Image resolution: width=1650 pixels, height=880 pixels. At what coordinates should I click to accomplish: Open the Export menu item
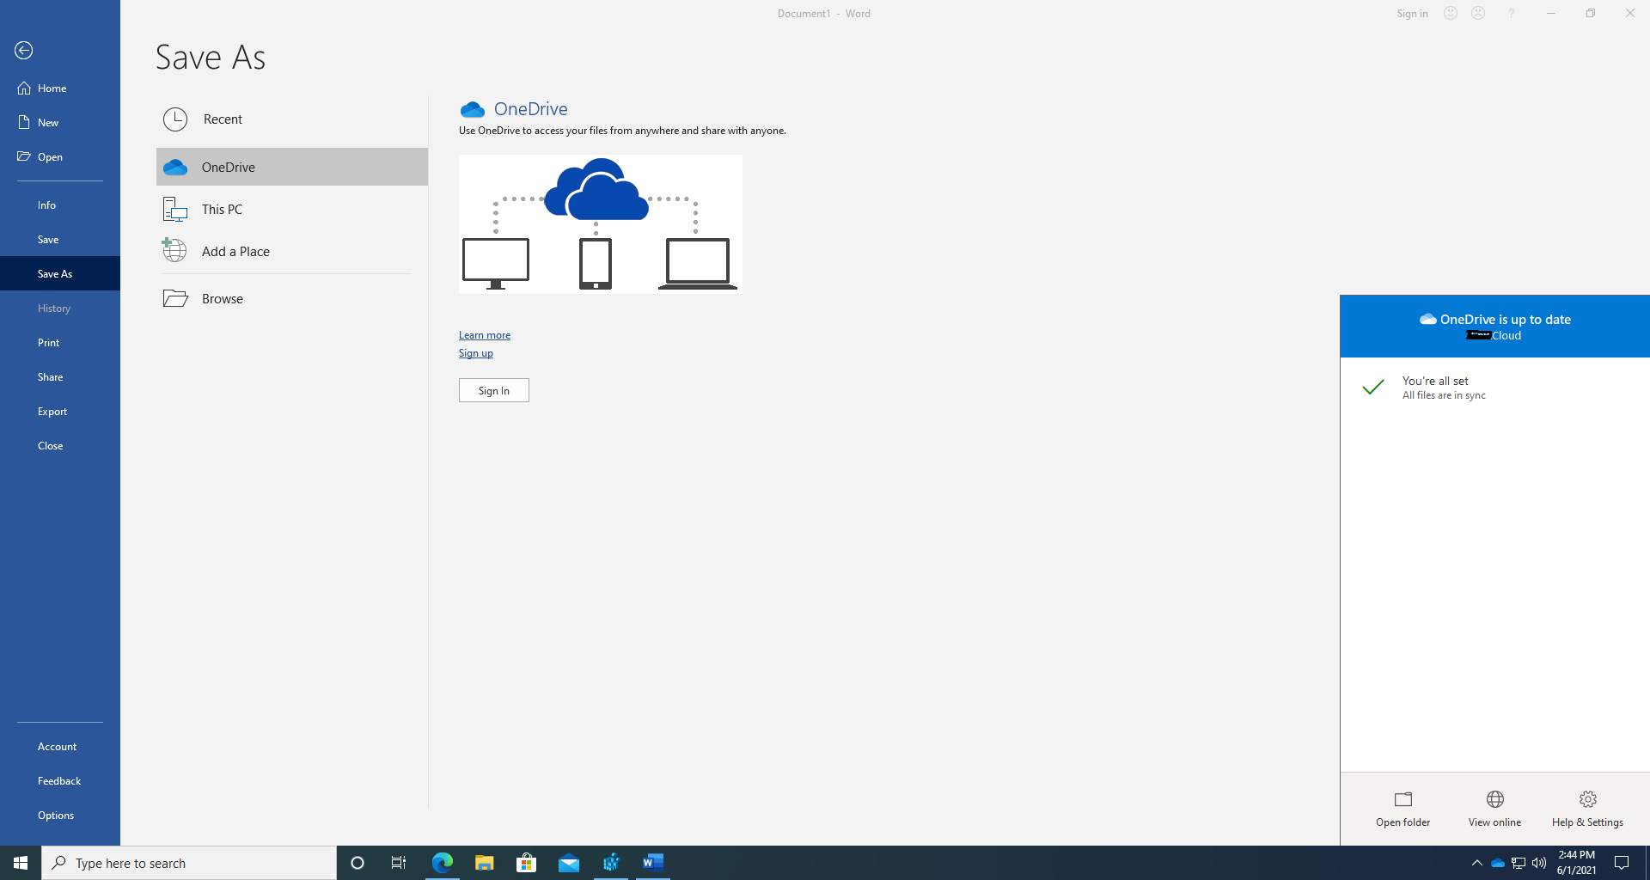(52, 411)
